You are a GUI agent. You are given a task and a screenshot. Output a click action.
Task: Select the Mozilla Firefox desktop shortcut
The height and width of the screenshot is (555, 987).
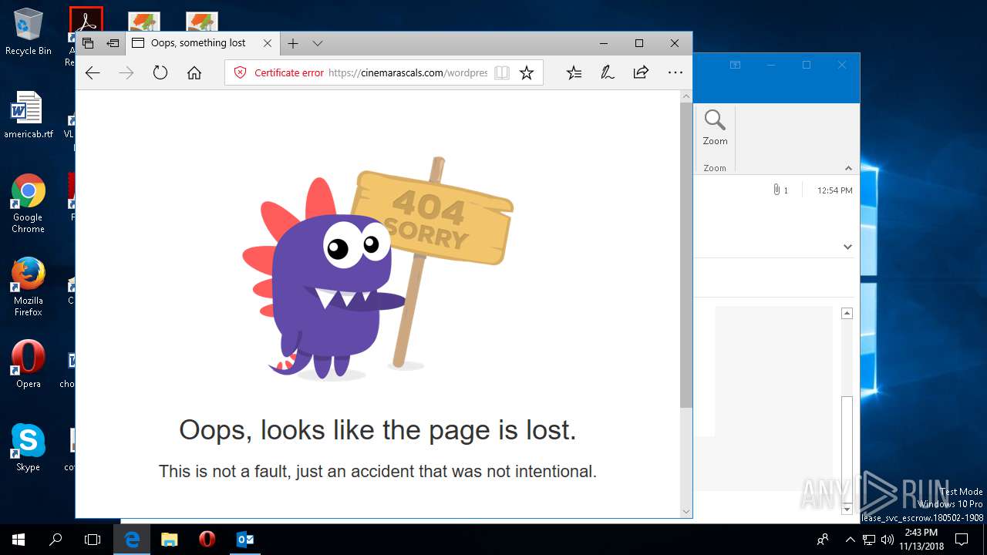click(x=28, y=287)
